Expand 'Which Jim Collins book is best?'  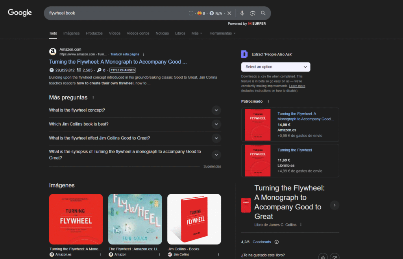click(216, 124)
